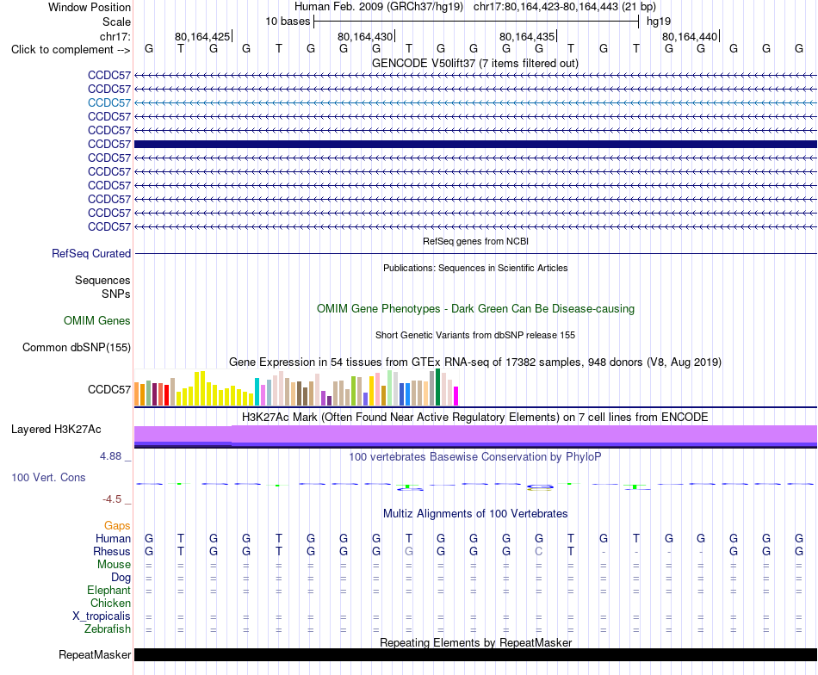
Task: Click the Dog alignment row label
Action: [121, 578]
